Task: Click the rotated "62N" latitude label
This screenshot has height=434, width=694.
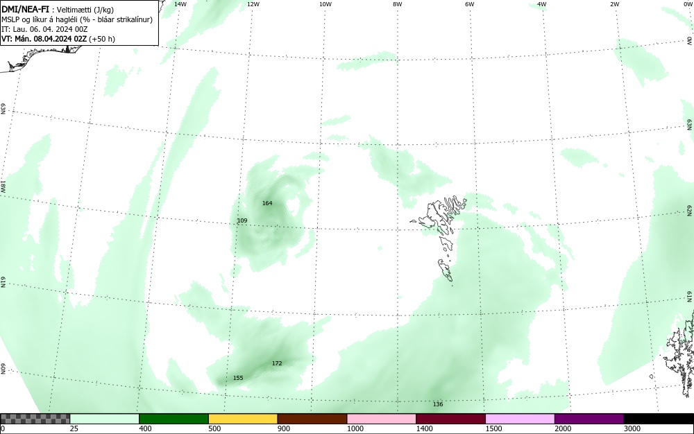Action: [689, 211]
